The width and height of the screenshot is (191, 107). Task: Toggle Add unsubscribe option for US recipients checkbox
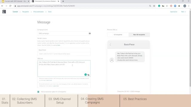(38, 92)
